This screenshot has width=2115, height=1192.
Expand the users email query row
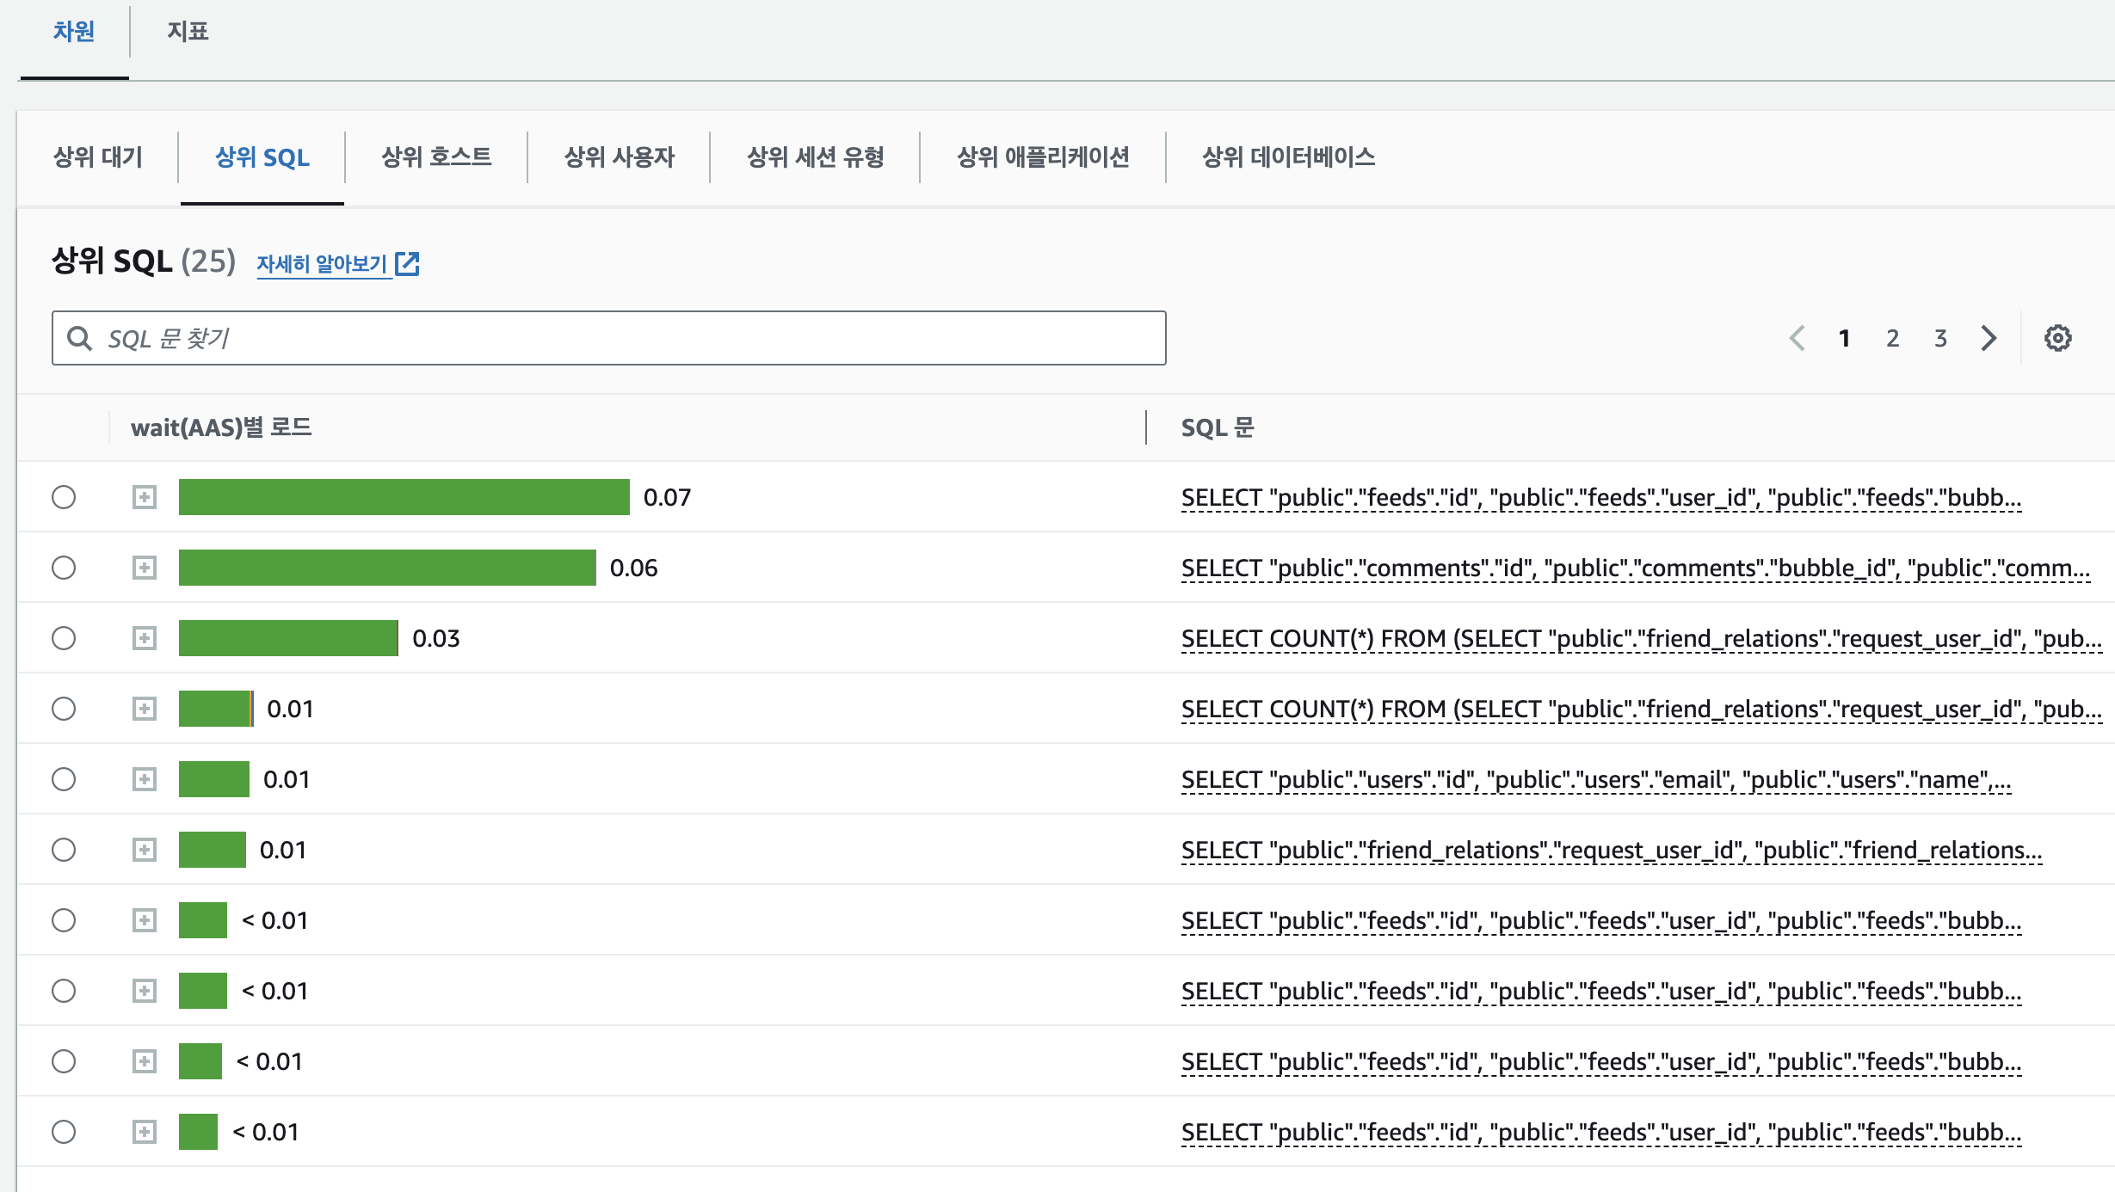click(x=145, y=779)
